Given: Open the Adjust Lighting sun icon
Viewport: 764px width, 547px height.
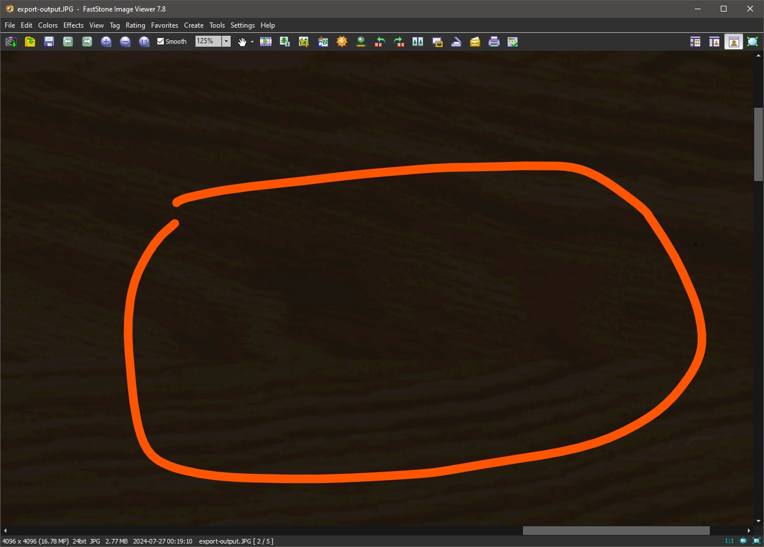Looking at the screenshot, I should 342,42.
